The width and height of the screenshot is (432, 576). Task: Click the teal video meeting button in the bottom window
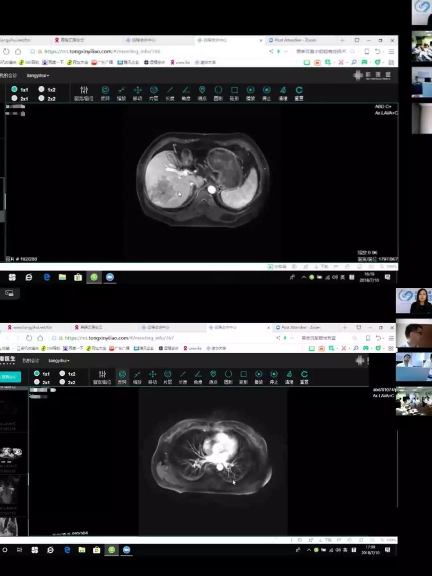click(10, 377)
